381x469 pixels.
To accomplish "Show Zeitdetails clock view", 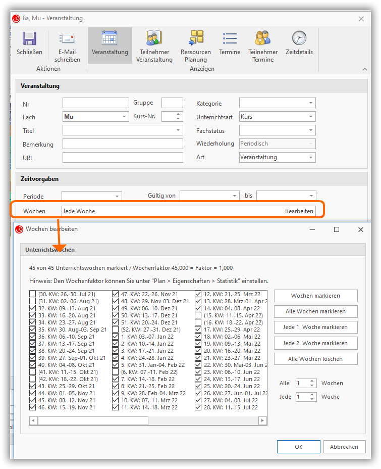I will click(299, 39).
